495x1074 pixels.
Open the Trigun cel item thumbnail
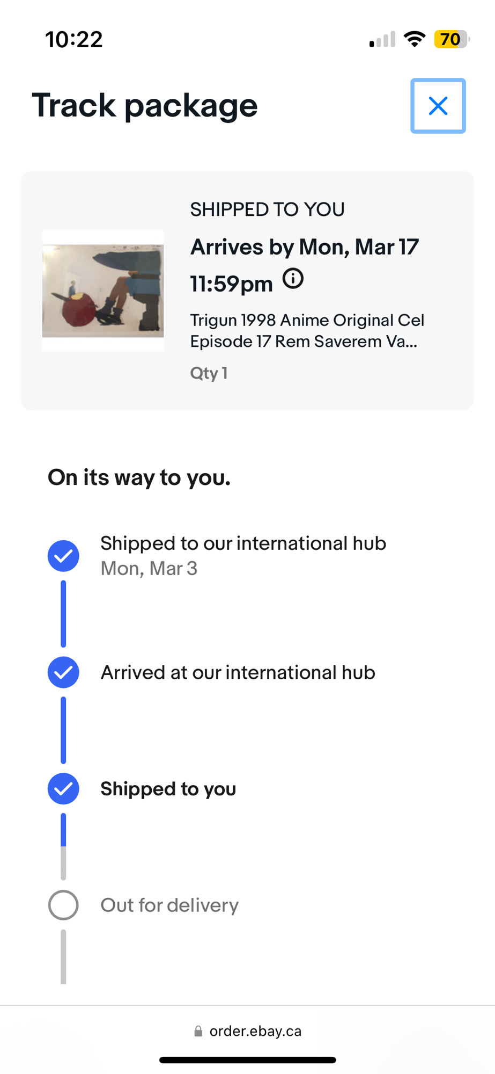[103, 291]
